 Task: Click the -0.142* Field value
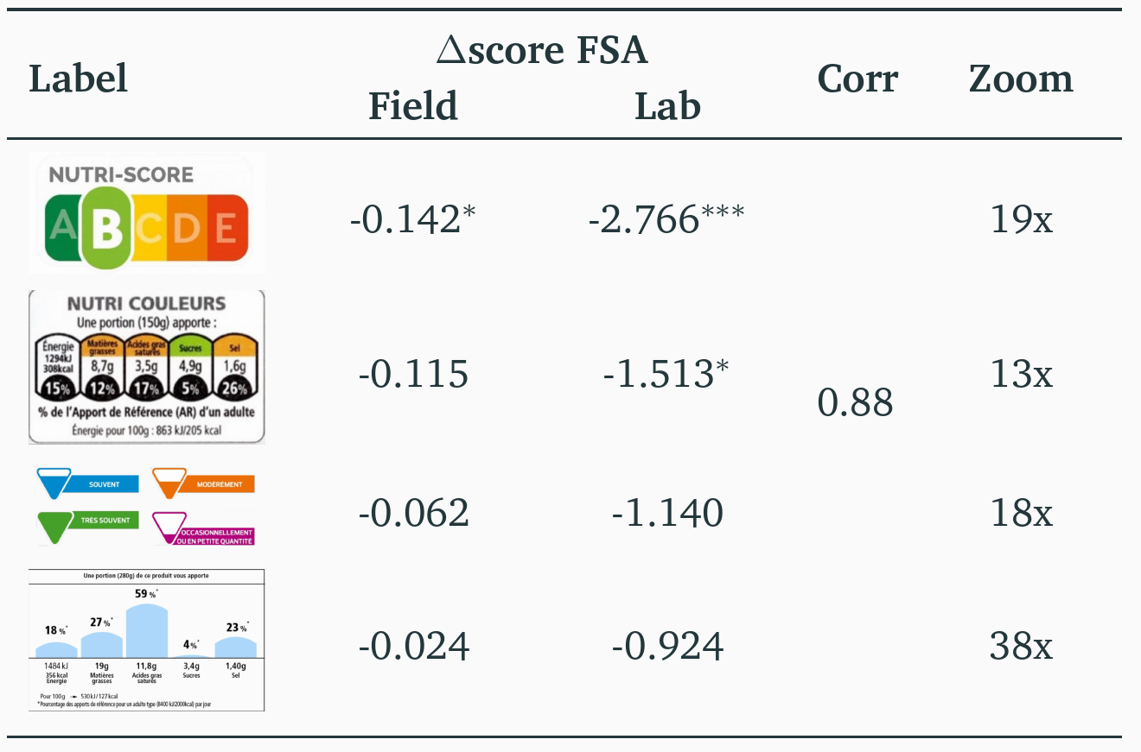(x=413, y=219)
